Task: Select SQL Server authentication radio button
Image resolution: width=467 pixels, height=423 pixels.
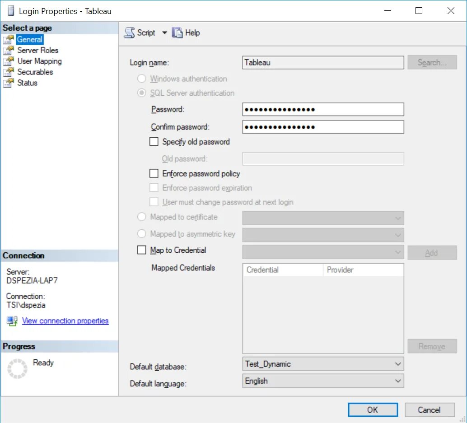Action: pyautogui.click(x=141, y=93)
